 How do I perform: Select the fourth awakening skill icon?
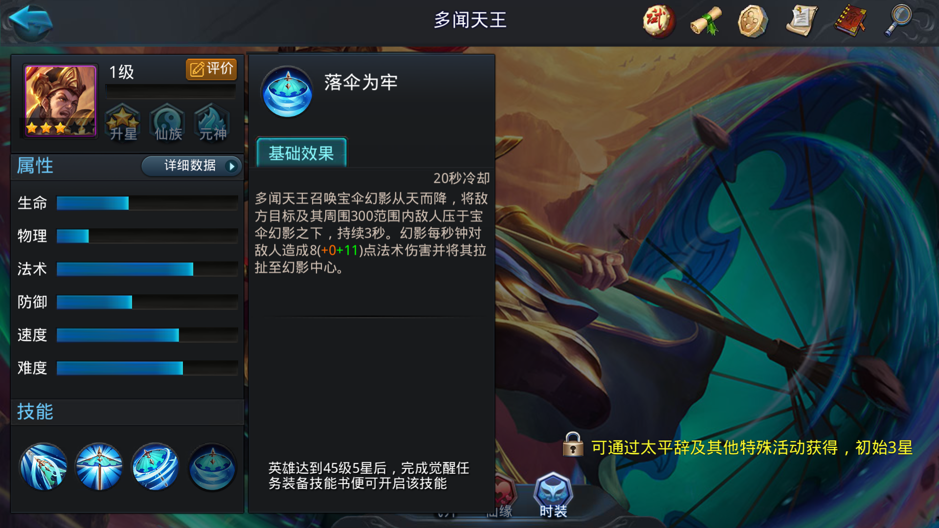click(x=212, y=466)
